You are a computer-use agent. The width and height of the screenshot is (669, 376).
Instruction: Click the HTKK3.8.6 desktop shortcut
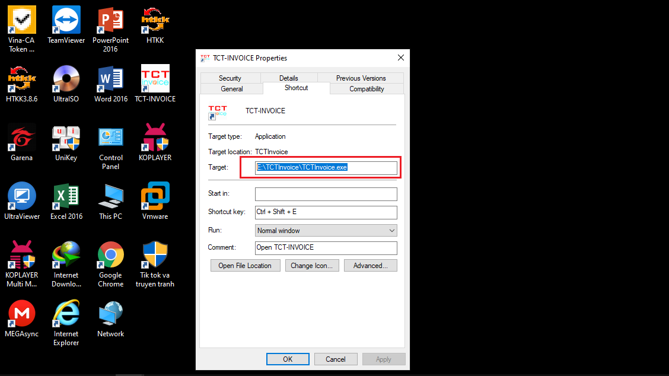[22, 84]
